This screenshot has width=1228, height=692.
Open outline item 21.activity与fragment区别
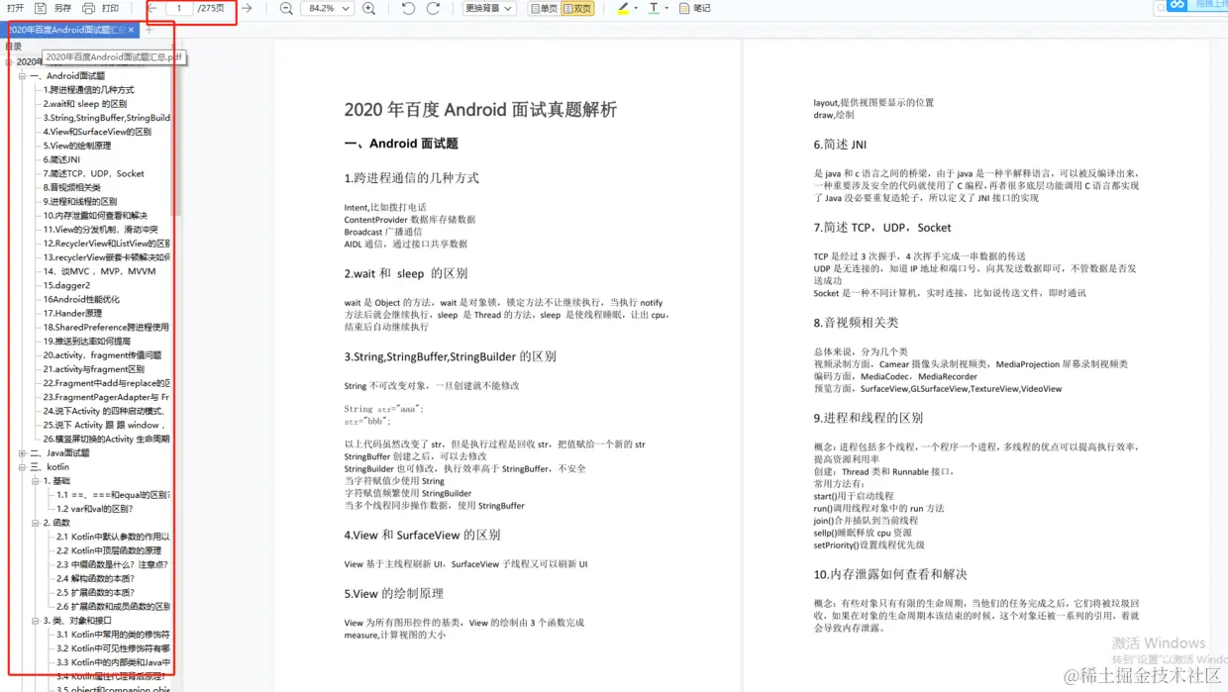(x=93, y=369)
